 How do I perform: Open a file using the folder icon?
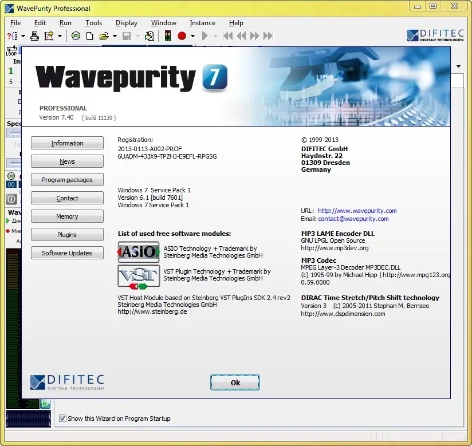pyautogui.click(x=104, y=36)
